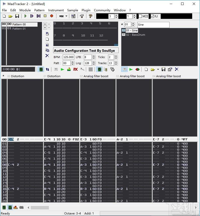The image size is (200, 216).
Task: Increase instrument number 01 stepper
Action: [133, 23]
